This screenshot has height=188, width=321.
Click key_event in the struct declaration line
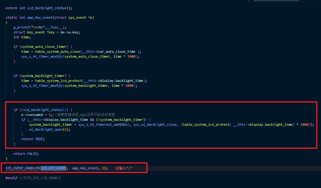[x=36, y=33]
